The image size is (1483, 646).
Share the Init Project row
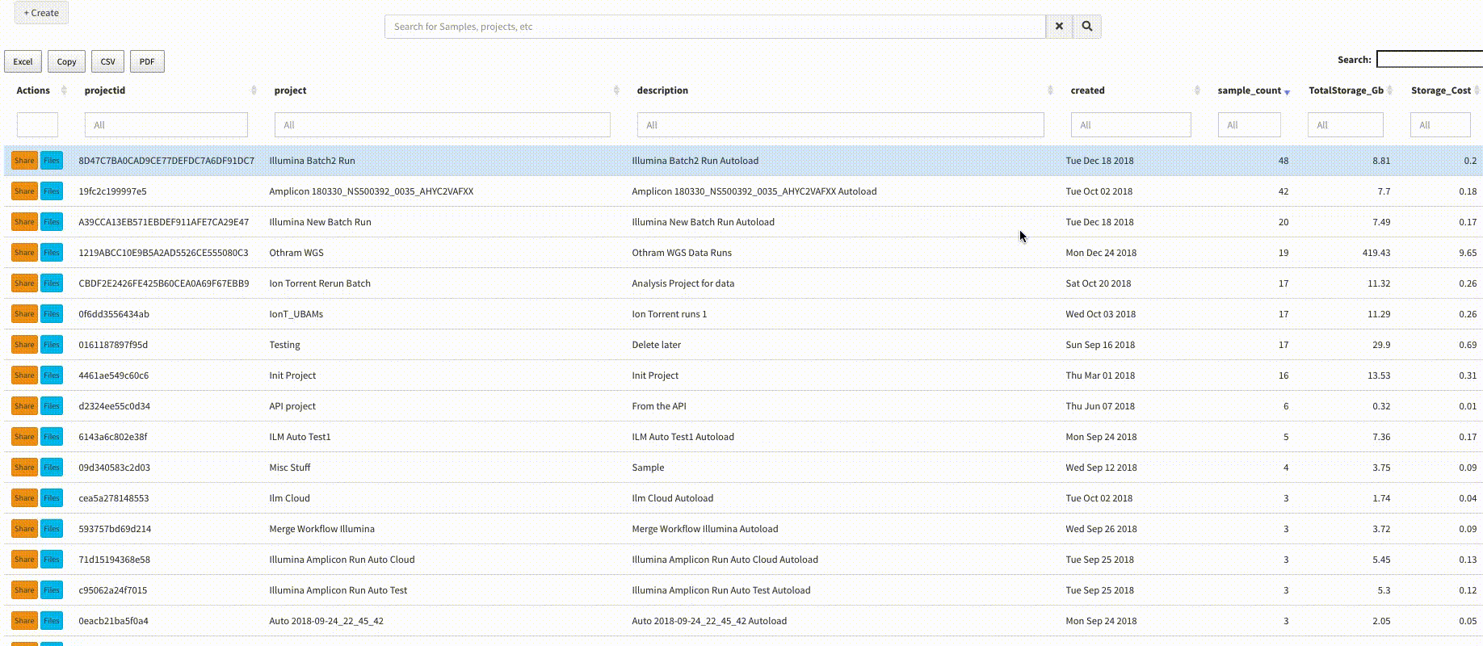point(24,375)
